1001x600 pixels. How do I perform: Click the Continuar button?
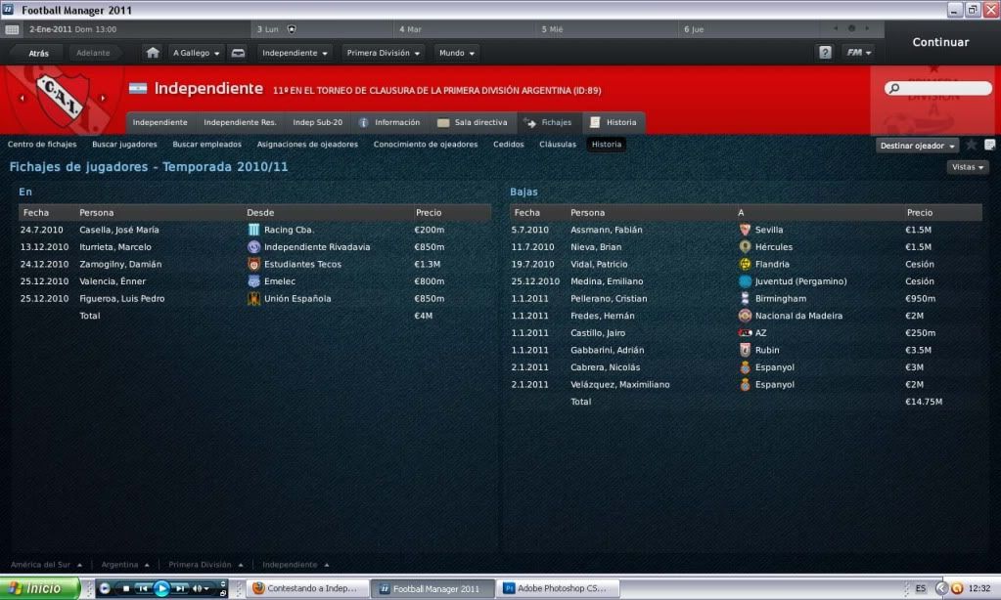pyautogui.click(x=940, y=42)
